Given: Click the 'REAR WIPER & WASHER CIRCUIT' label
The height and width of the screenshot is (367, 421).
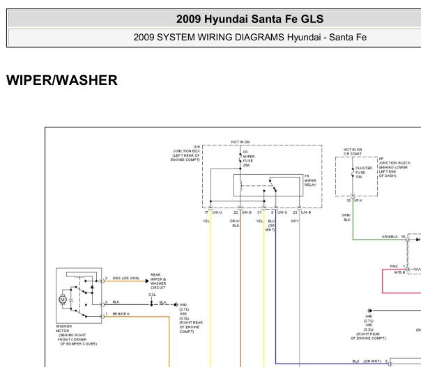Looking at the screenshot, I should pos(158,281).
